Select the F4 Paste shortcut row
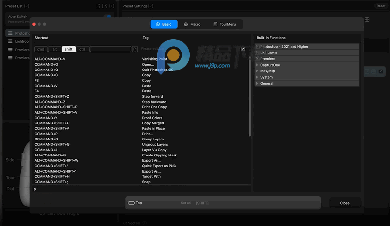390x226 pixels. pyautogui.click(x=141, y=91)
